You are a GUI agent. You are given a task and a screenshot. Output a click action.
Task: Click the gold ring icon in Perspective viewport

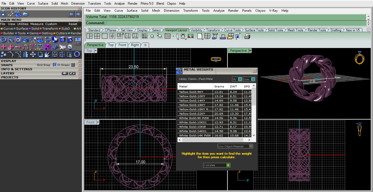click(x=359, y=58)
